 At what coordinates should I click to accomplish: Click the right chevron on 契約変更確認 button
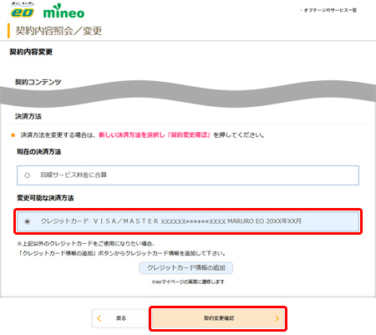click(x=277, y=318)
